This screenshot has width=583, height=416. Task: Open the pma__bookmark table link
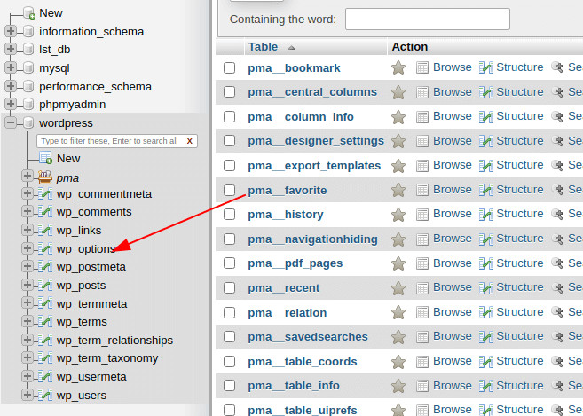point(294,68)
